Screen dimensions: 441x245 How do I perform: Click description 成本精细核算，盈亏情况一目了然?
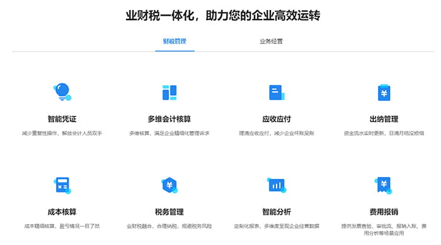click(x=62, y=226)
